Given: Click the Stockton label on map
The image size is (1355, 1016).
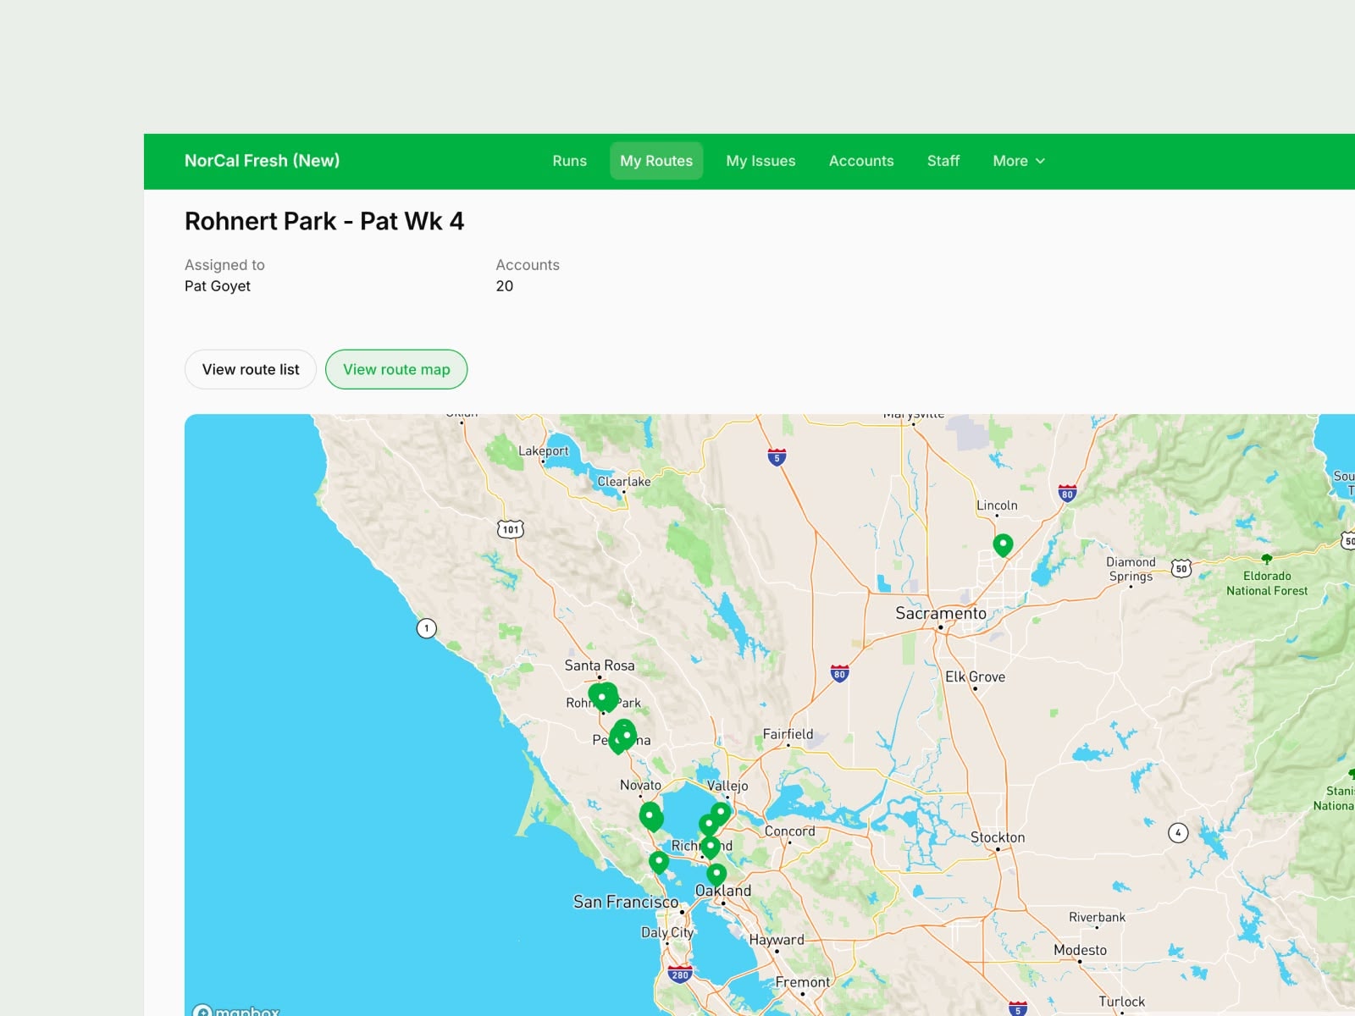Looking at the screenshot, I should [x=998, y=837].
